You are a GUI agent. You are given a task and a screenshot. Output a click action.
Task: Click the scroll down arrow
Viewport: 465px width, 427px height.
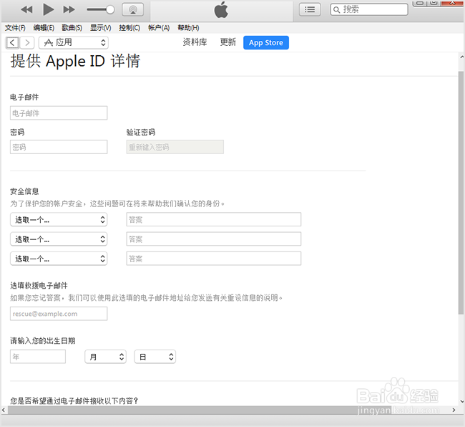click(461, 401)
